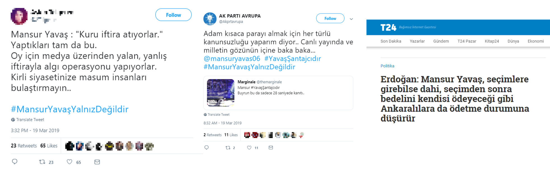Click the Politika category link
550x170 pixels.
(387, 66)
